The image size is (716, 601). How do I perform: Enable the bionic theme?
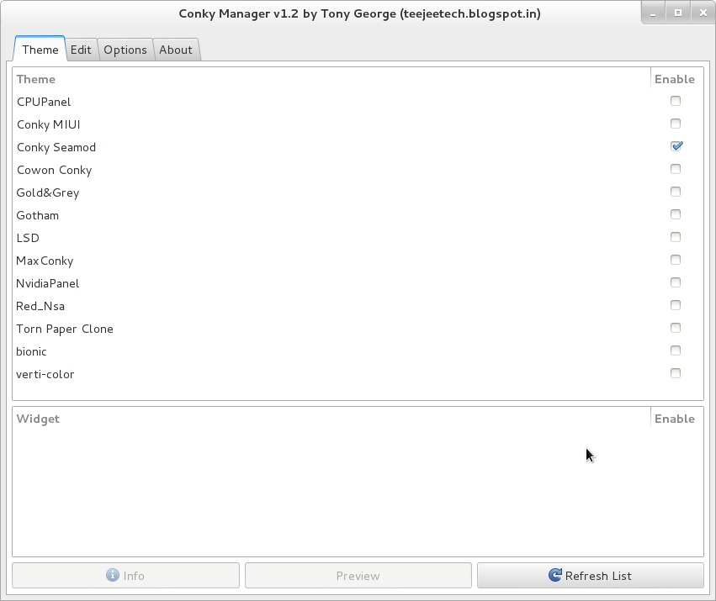[x=676, y=351]
